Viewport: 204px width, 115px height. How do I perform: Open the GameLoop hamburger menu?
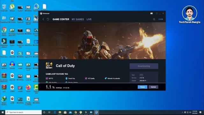click(x=157, y=13)
